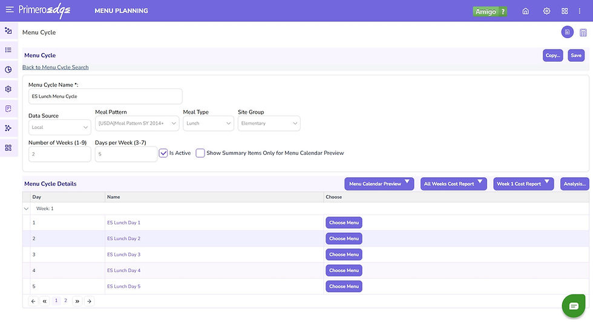The image size is (593, 323).
Task: Select page 2 in pager
Action: tap(65, 301)
